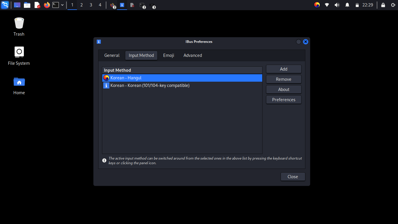
Task: Click the show desktop panel icon
Action: pyautogui.click(x=17, y=5)
